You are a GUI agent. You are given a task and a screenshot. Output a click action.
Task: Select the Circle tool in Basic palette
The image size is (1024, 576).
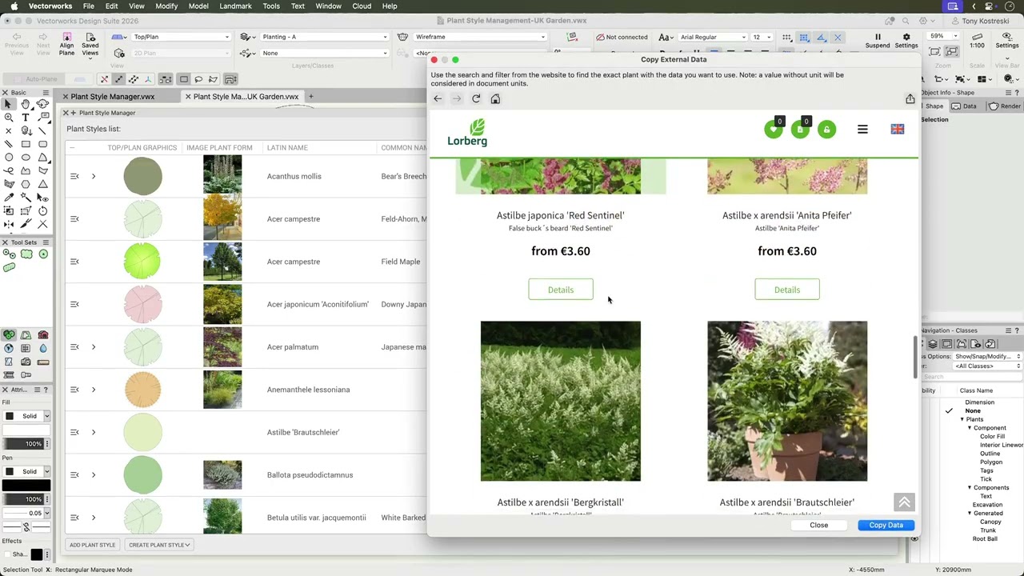[x=9, y=158]
